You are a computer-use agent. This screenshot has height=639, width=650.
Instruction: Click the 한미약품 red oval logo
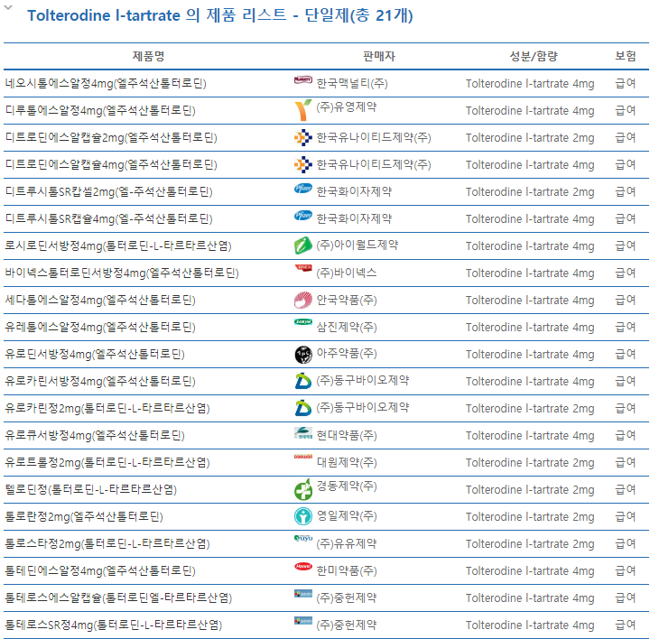[x=303, y=566]
